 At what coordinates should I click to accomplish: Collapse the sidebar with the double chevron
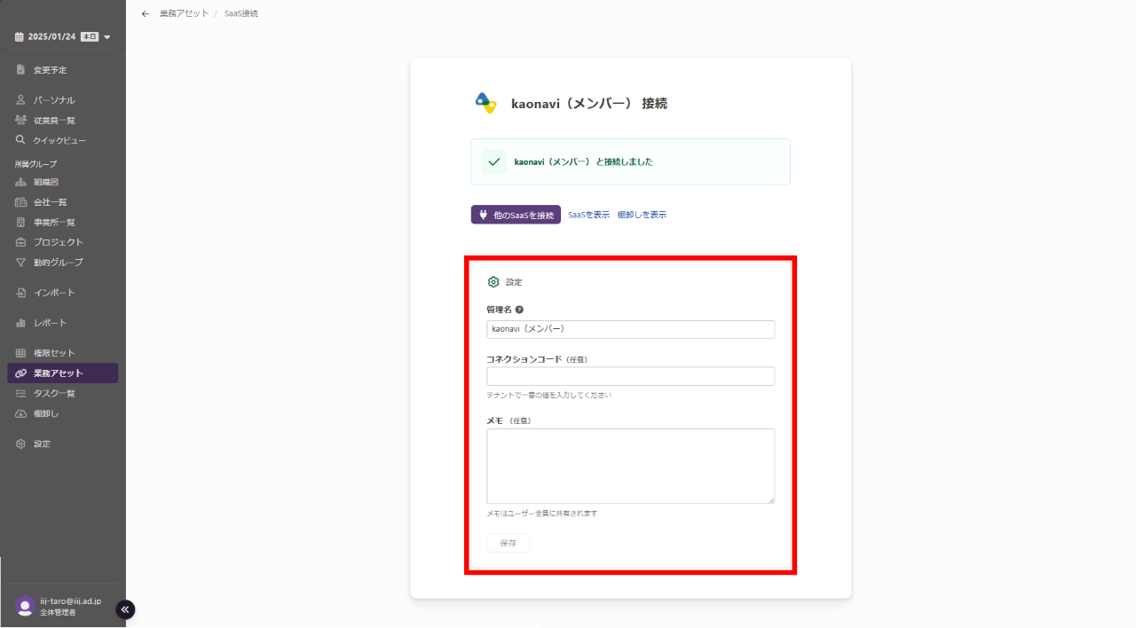[125, 609]
